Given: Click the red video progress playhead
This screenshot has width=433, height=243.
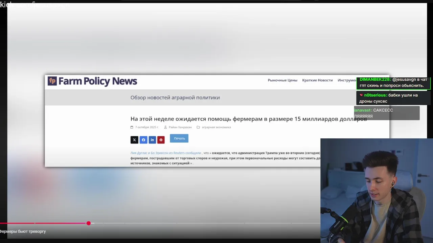Looking at the screenshot, I should [89, 223].
